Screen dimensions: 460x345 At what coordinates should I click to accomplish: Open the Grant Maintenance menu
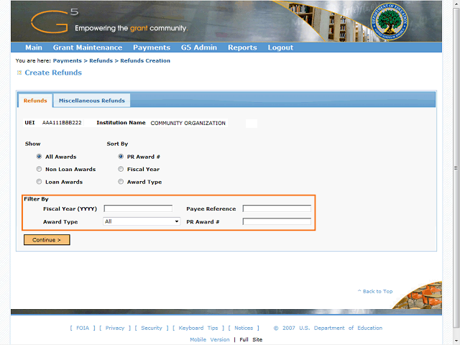coord(88,47)
